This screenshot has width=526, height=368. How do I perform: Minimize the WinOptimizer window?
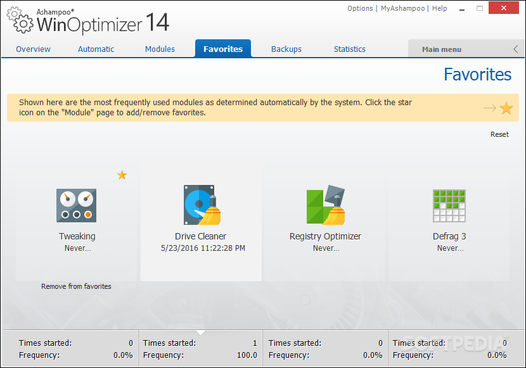click(462, 9)
